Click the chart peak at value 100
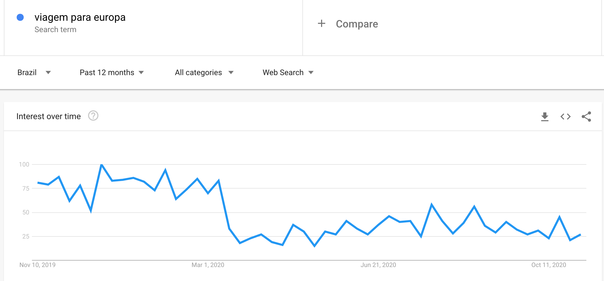The height and width of the screenshot is (281, 604). coord(101,164)
